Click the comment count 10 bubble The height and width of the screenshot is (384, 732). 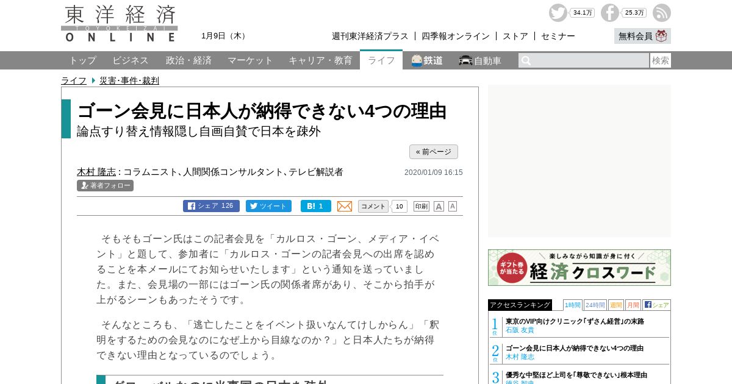(x=399, y=206)
